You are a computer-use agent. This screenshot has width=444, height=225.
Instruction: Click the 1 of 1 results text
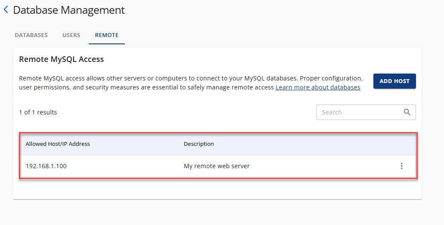(x=38, y=112)
